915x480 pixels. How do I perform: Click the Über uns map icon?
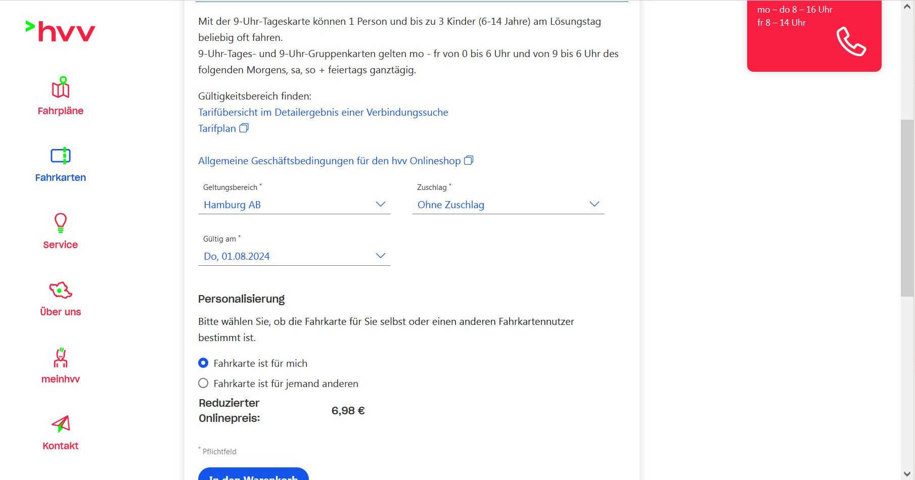(61, 290)
